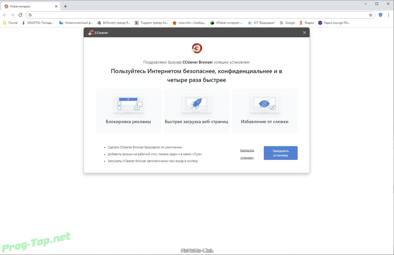The image size is (394, 255).
Task: Select the Новая вкладка tab
Action: (x=31, y=6)
